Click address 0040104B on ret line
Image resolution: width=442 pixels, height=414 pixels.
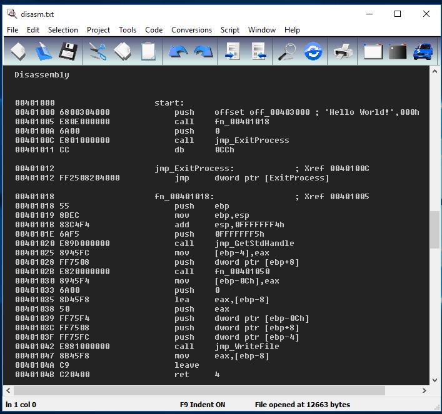tap(34, 375)
